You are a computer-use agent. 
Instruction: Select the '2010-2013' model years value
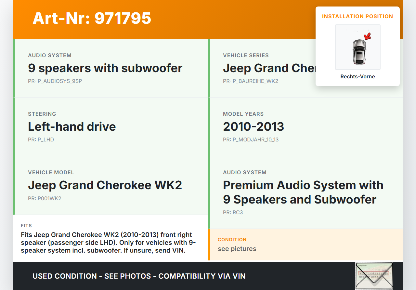[x=253, y=127]
